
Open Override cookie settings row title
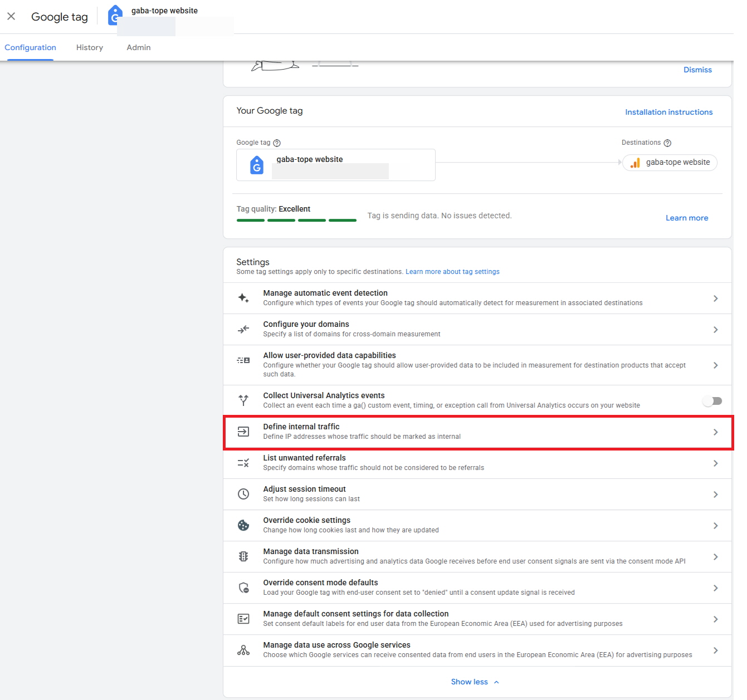[x=307, y=520]
